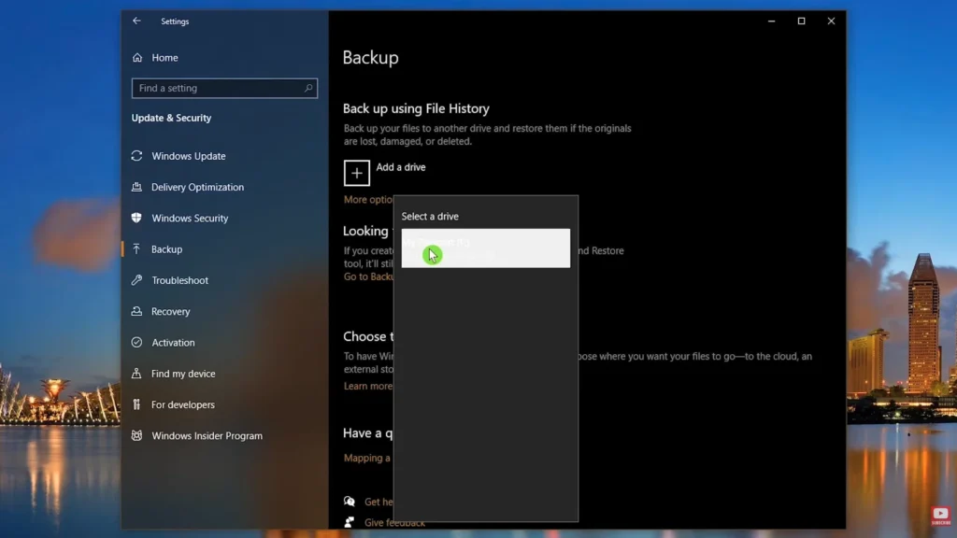
Task: Click the Backup upward arrow icon
Action: [136, 248]
